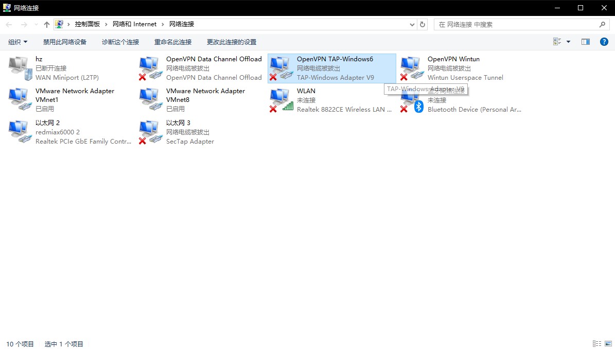Switch to large icons view in status bar
615x349 pixels.
coord(608,344)
